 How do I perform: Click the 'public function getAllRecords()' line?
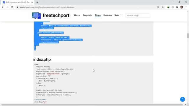click(x=50, y=33)
